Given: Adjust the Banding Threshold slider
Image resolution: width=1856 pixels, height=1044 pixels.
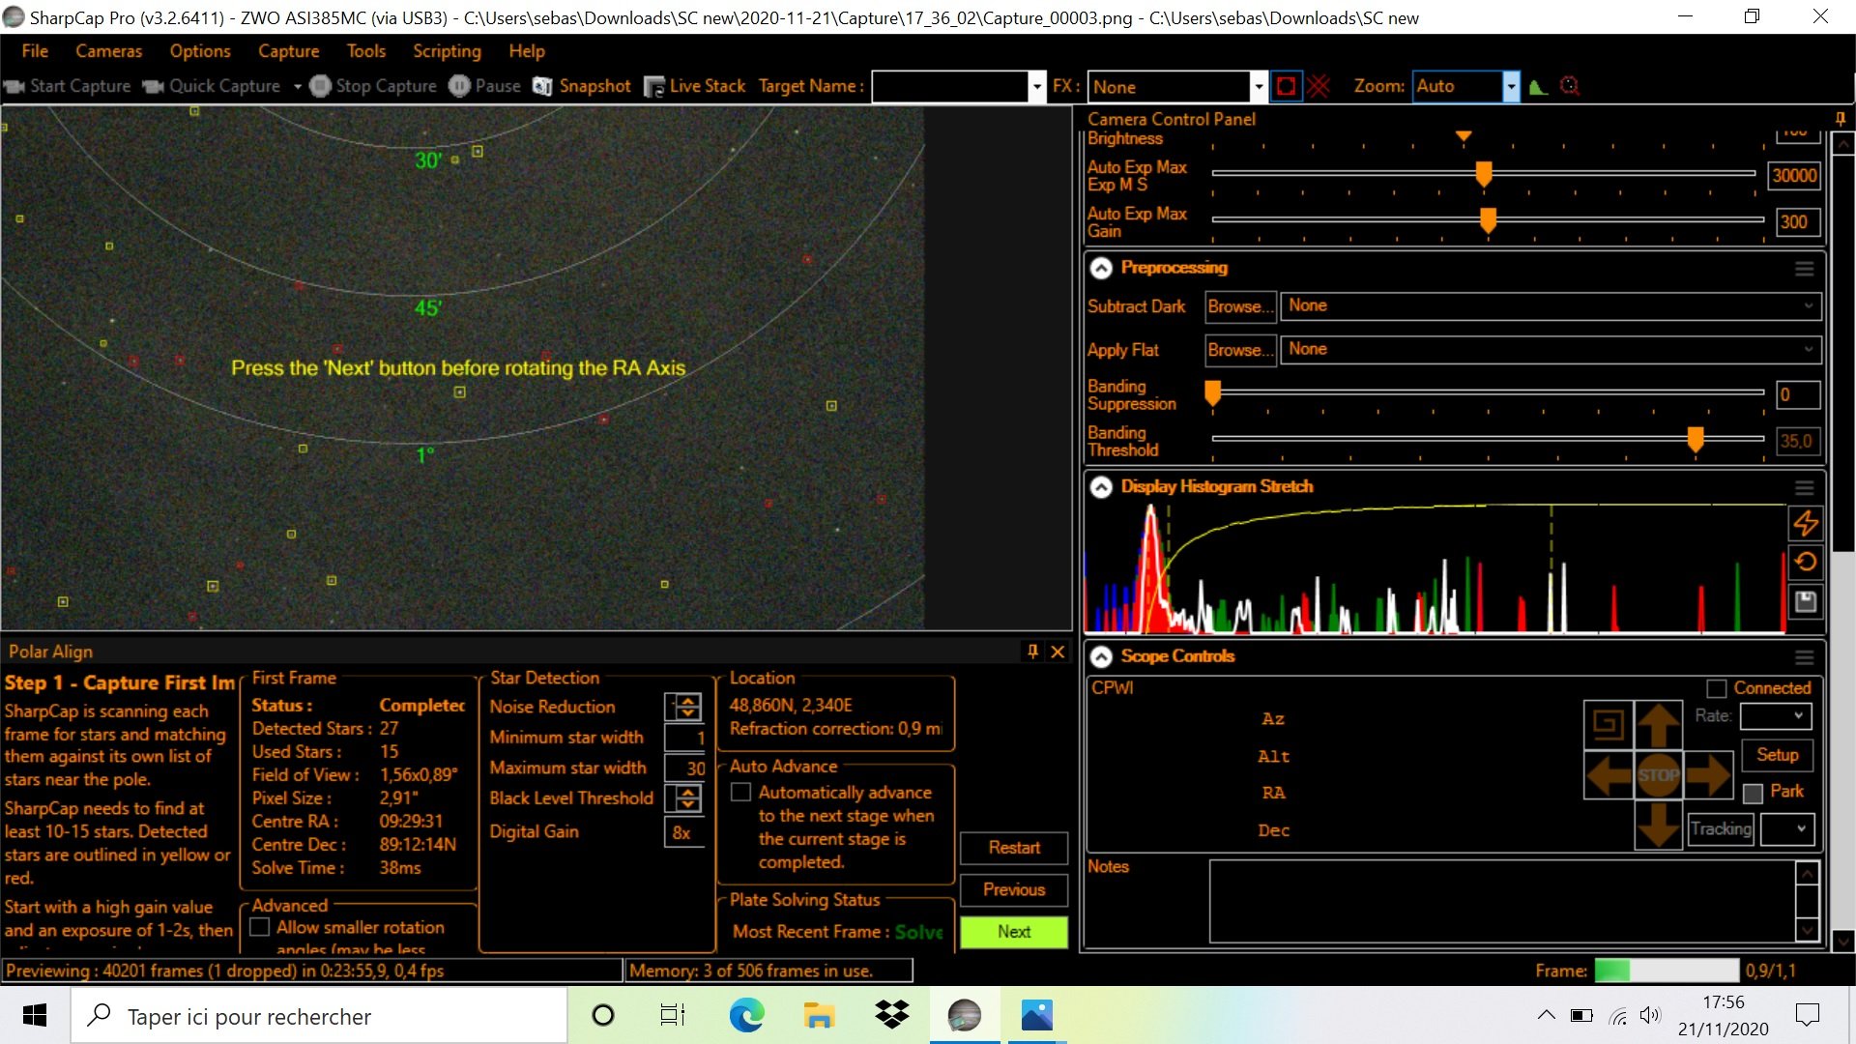Looking at the screenshot, I should pyautogui.click(x=1695, y=438).
